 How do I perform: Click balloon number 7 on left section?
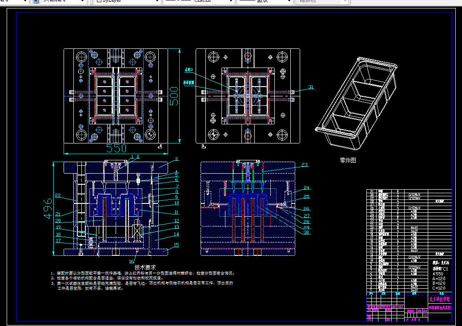coord(177,186)
